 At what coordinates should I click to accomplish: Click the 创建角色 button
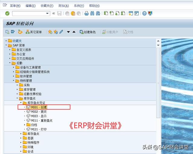click(x=88, y=32)
